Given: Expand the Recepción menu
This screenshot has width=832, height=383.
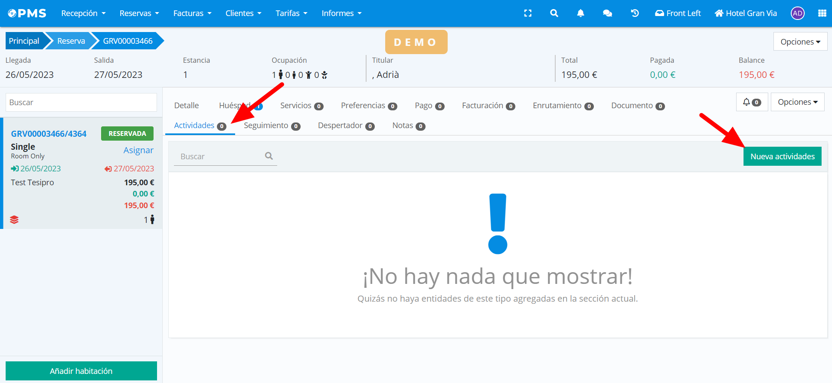Looking at the screenshot, I should [83, 13].
